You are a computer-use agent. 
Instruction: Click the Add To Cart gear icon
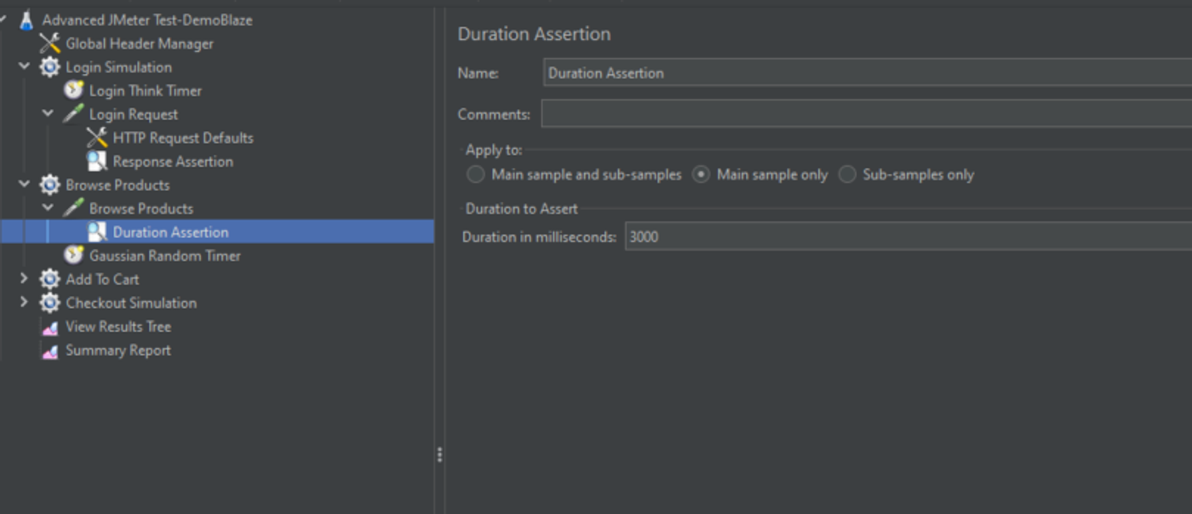coord(50,279)
